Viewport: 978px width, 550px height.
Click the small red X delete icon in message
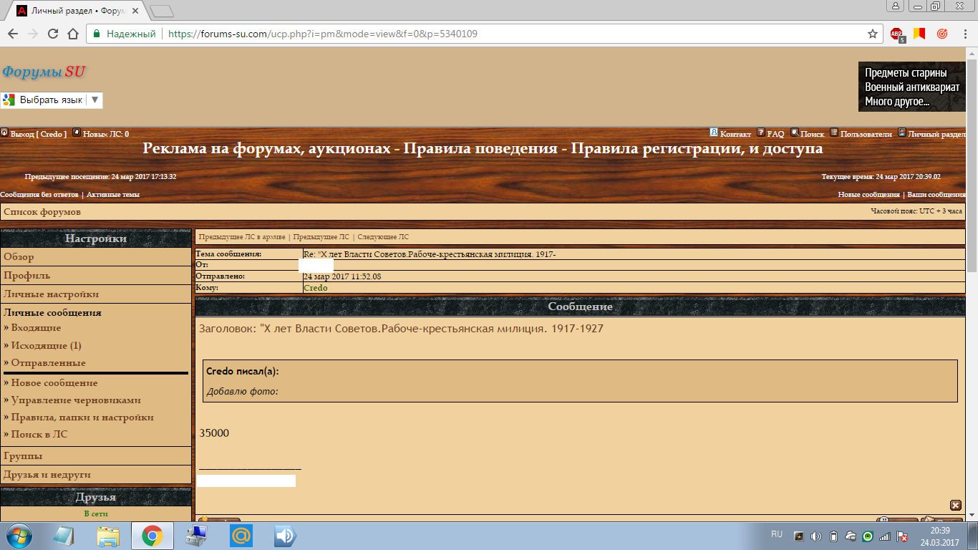coord(955,505)
